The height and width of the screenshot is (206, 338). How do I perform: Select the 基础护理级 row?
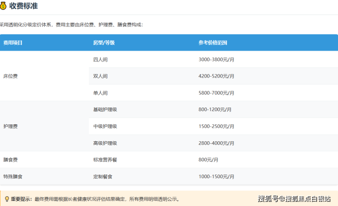tap(105, 110)
